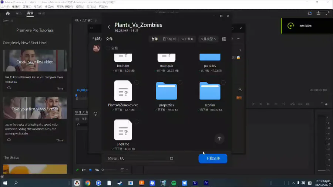Image resolution: width=333 pixels, height=187 pixels.
Task: Open the Learn panel menu
Action: (12, 21)
